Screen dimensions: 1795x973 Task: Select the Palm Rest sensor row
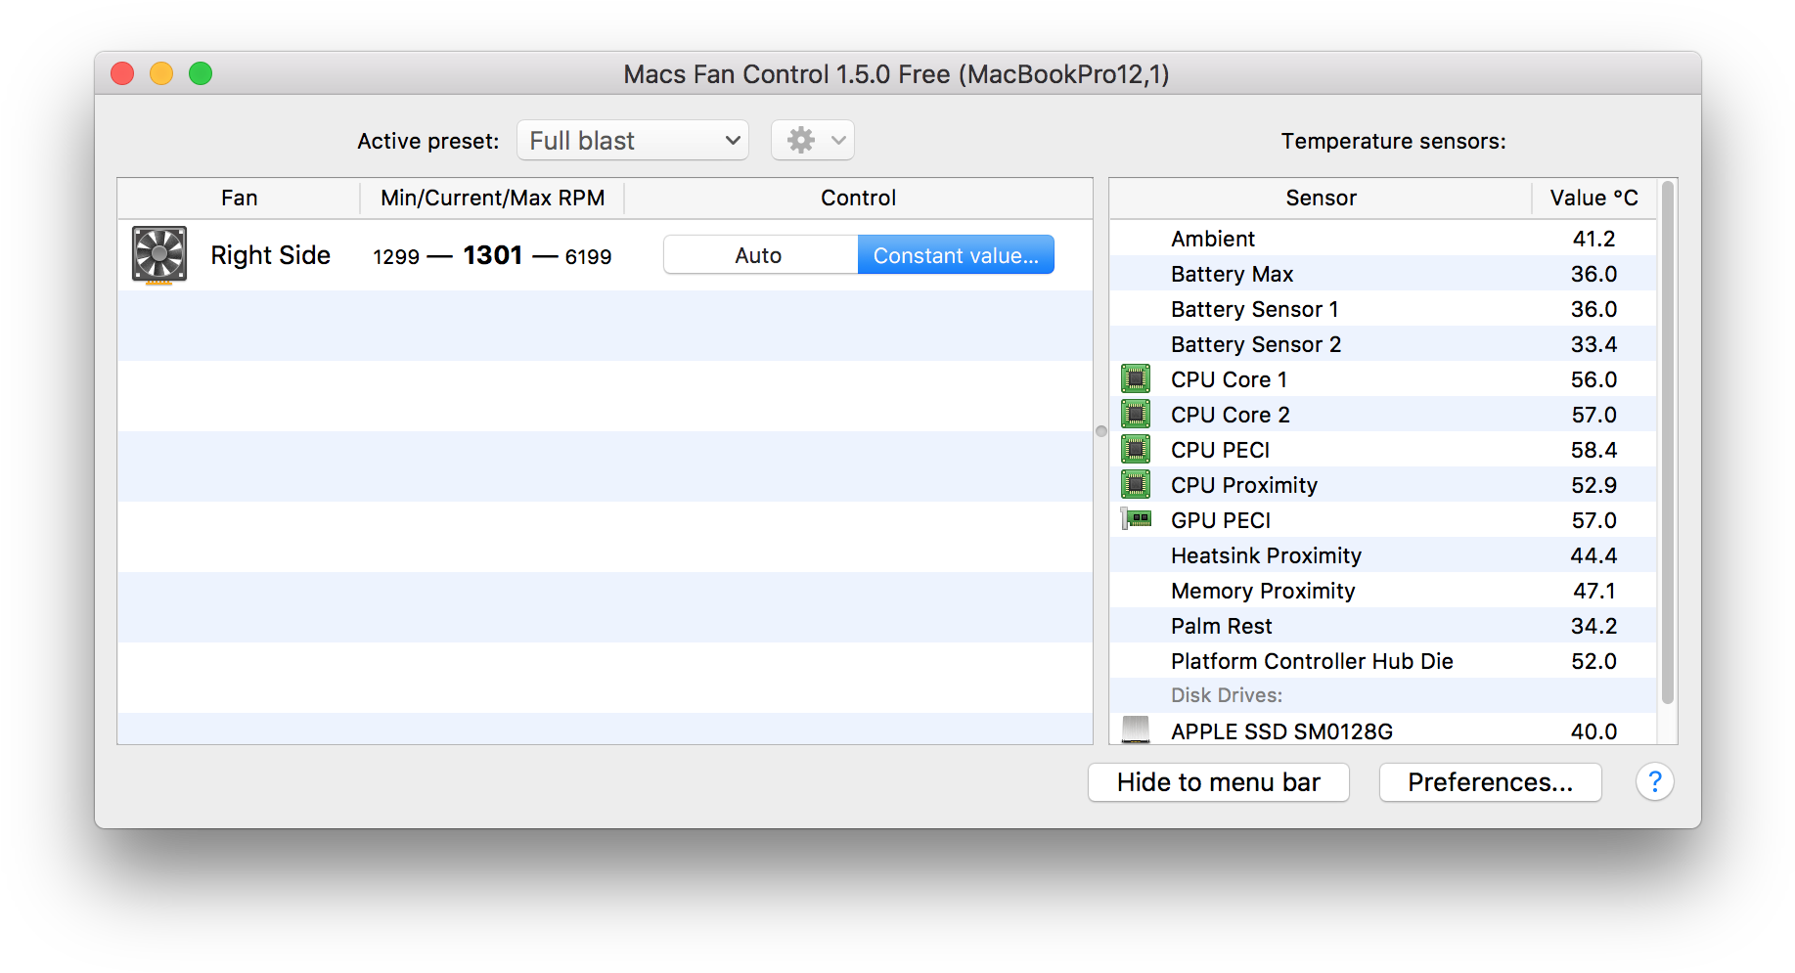coord(1383,626)
